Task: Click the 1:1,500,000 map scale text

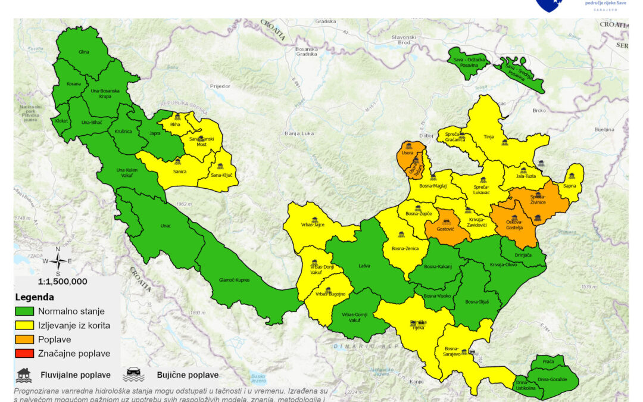Action: click(x=63, y=282)
